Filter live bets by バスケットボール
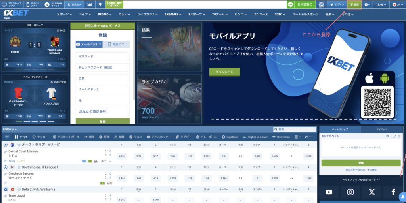The height and width of the screenshot is (203, 406). tap(66, 137)
